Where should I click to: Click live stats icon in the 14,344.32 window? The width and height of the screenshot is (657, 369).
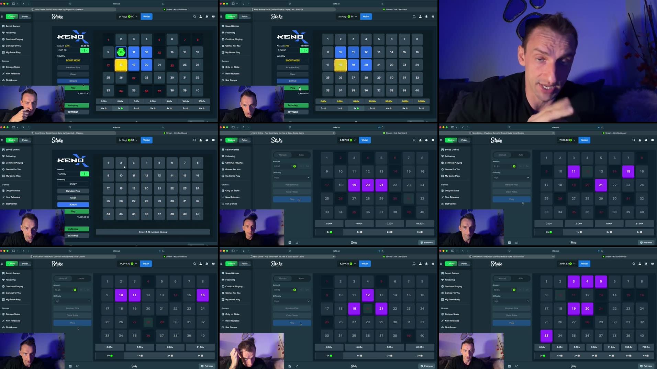click(70, 366)
